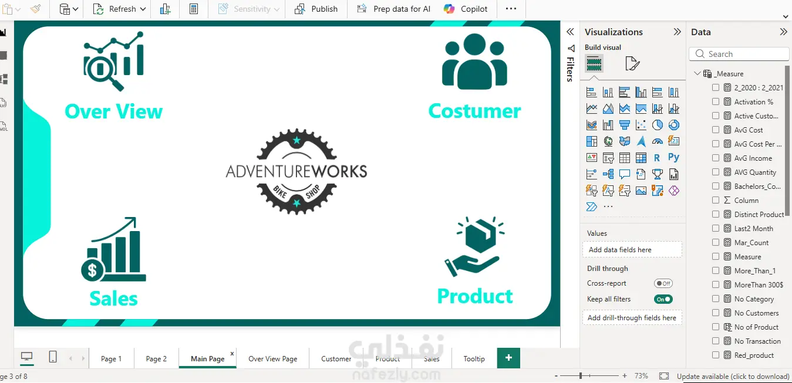Screen dimensions: 792x383
Task: Close the Main Page tab
Action: [x=232, y=353]
